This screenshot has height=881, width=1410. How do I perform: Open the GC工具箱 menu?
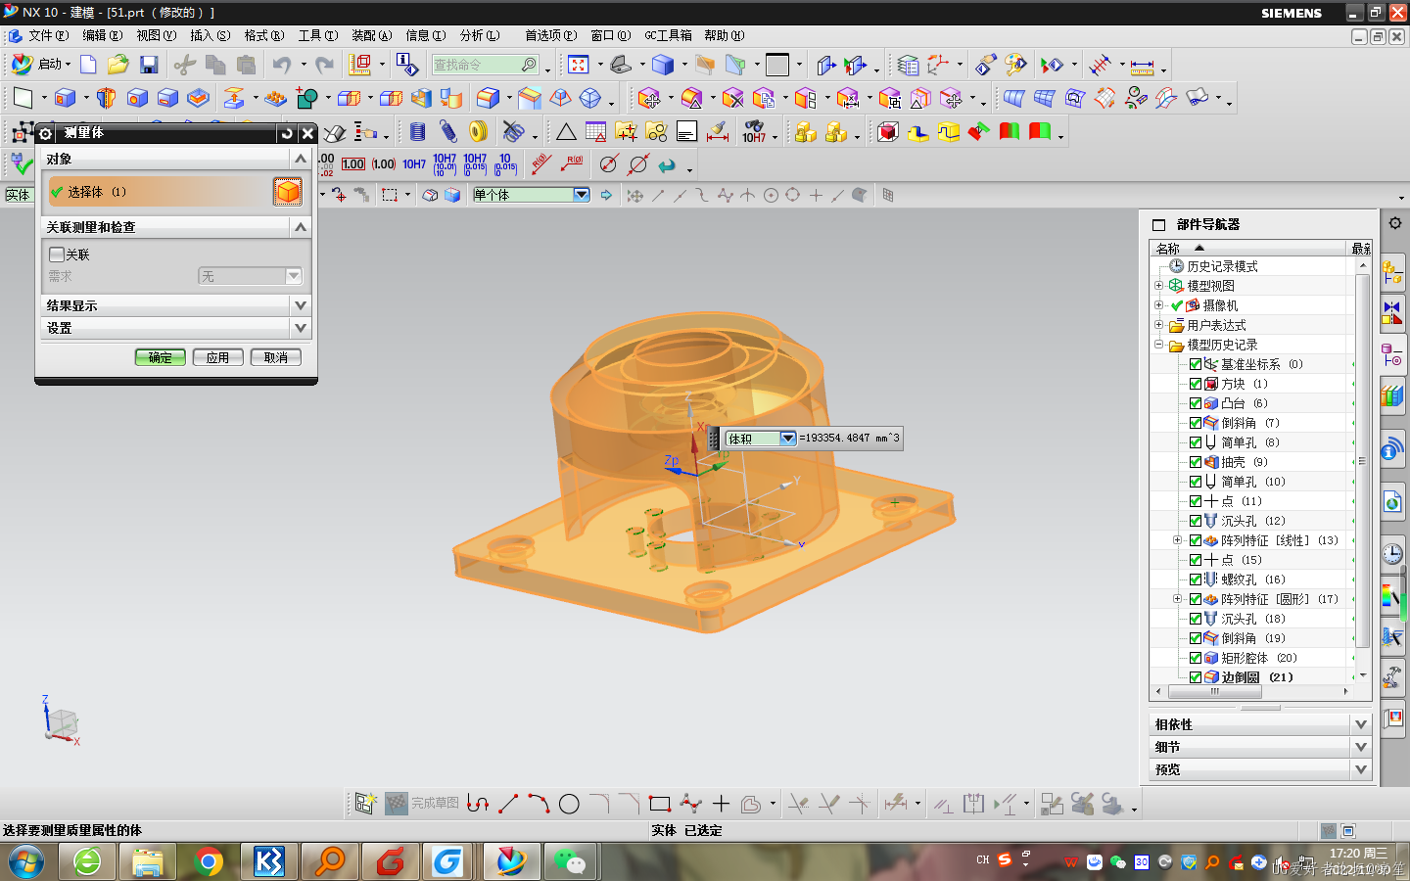(668, 35)
